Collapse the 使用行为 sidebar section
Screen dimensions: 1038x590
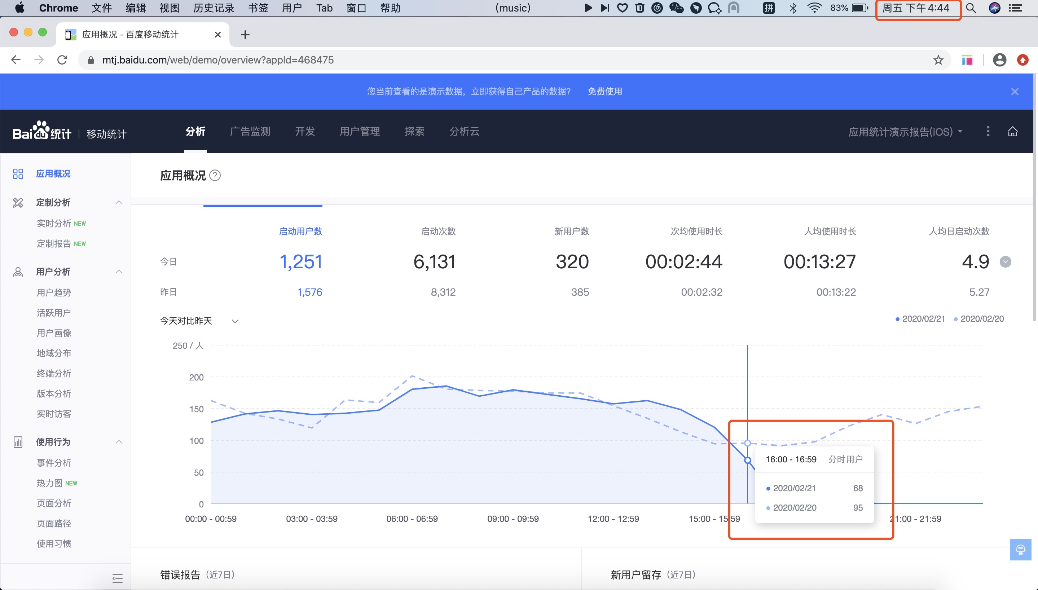[119, 442]
